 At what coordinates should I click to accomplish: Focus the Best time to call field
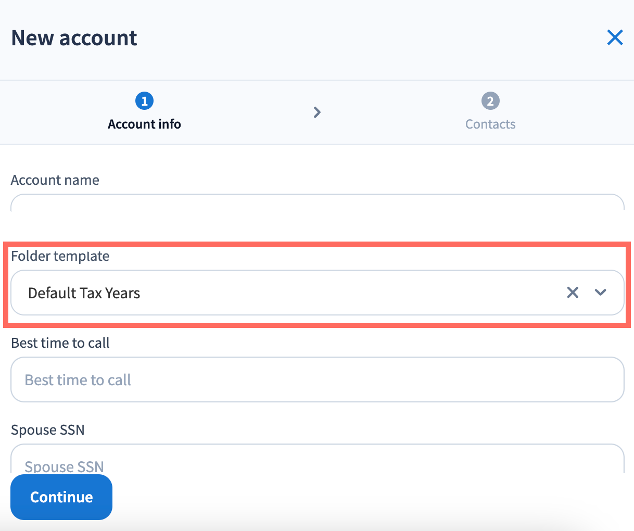tap(317, 380)
